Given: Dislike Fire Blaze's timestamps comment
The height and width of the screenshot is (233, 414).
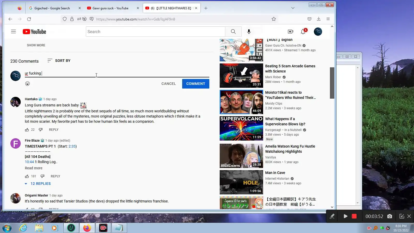Looking at the screenshot, I should pyautogui.click(x=42, y=176).
